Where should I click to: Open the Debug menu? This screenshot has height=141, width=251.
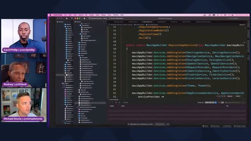pos(103,15)
